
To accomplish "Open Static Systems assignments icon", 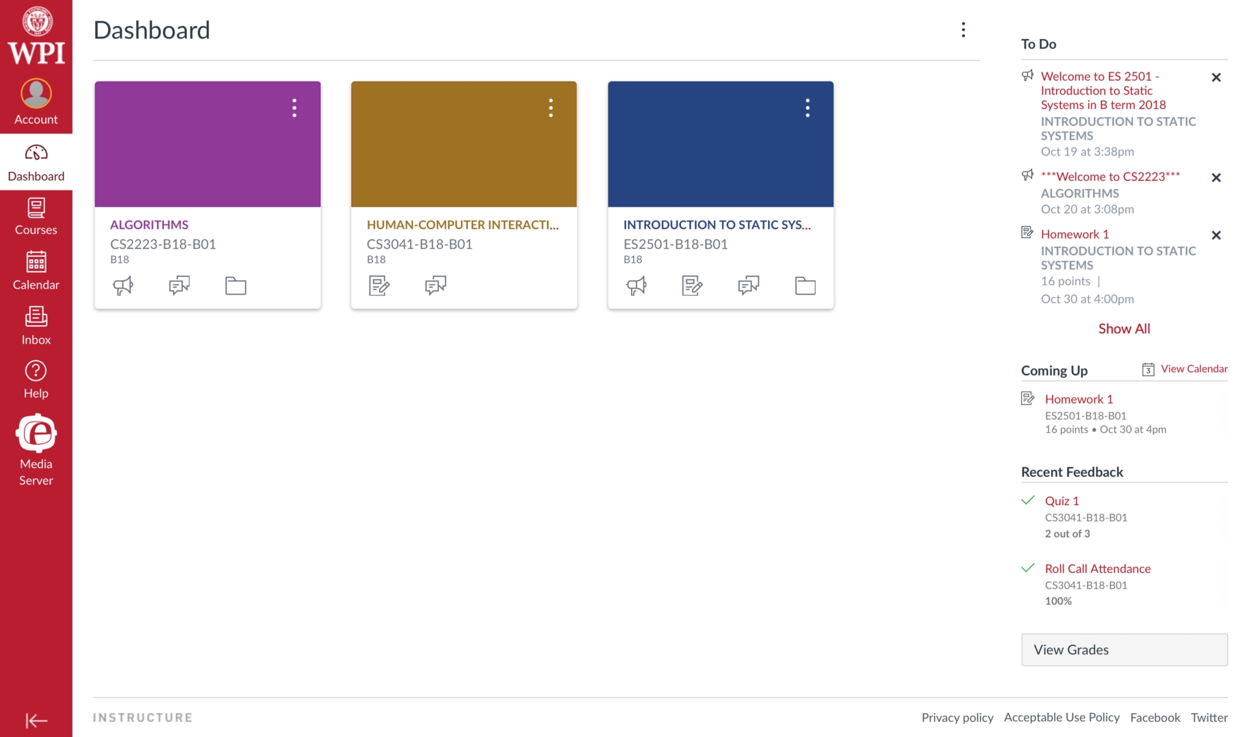I will click(693, 285).
